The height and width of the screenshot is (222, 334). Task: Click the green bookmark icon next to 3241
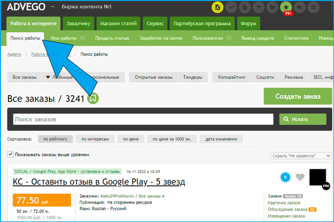(93, 98)
